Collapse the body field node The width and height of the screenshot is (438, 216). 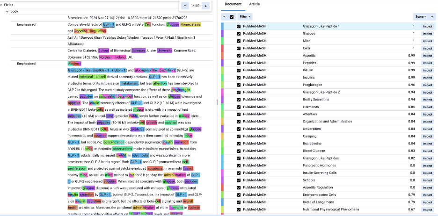7,11
